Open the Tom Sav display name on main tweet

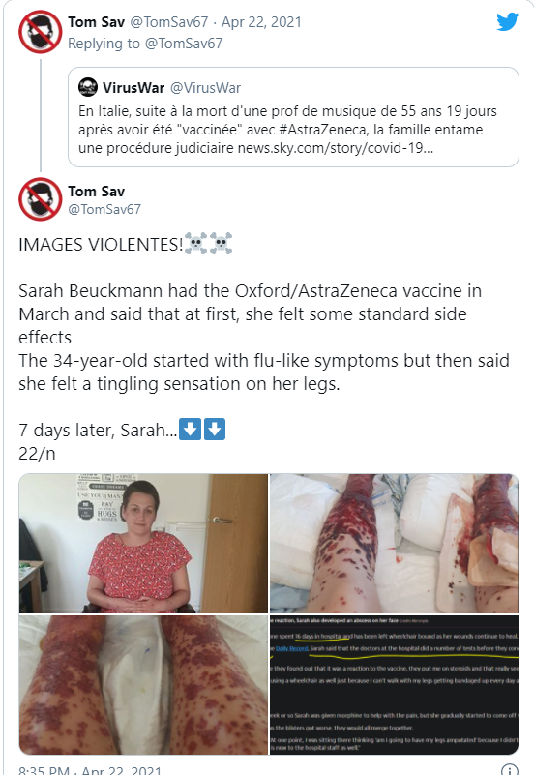point(97,192)
